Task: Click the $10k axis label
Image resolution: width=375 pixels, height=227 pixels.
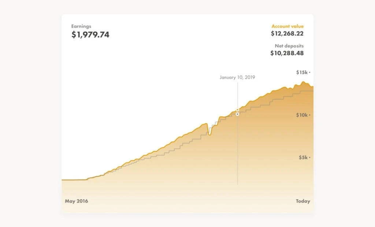Action: click(x=302, y=115)
